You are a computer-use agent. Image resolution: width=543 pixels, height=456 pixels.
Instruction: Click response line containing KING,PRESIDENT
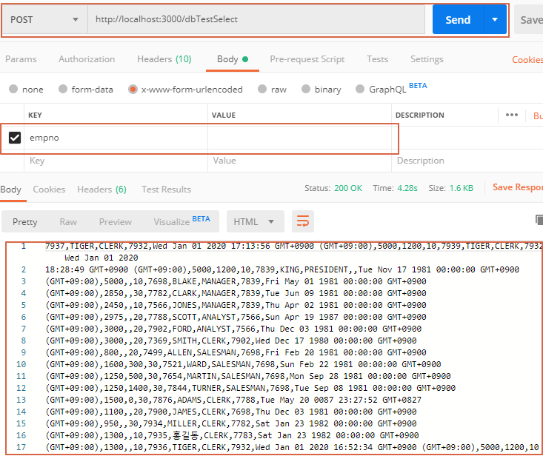282,269
